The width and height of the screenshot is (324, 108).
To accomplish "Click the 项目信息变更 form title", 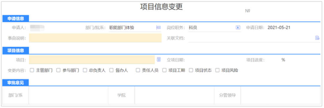I will (162, 7).
